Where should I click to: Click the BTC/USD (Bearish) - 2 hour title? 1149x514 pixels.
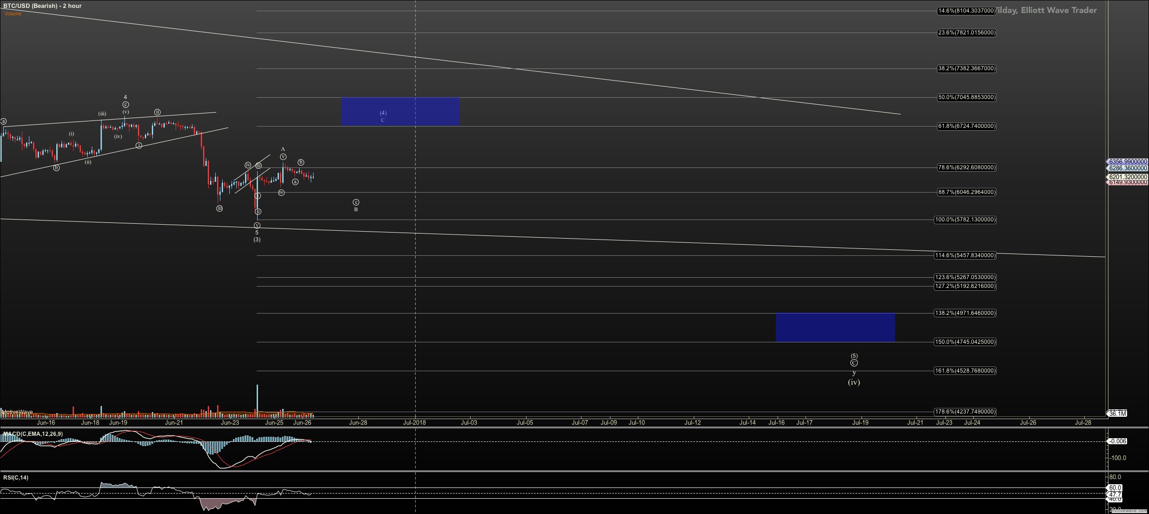click(42, 6)
